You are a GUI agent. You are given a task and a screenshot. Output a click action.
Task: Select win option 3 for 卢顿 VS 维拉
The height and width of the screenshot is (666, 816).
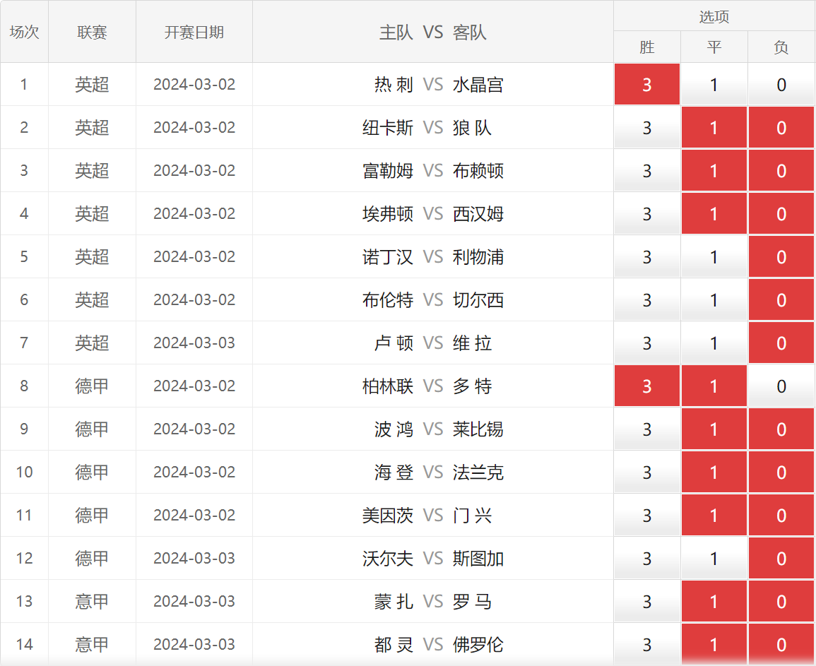click(647, 343)
